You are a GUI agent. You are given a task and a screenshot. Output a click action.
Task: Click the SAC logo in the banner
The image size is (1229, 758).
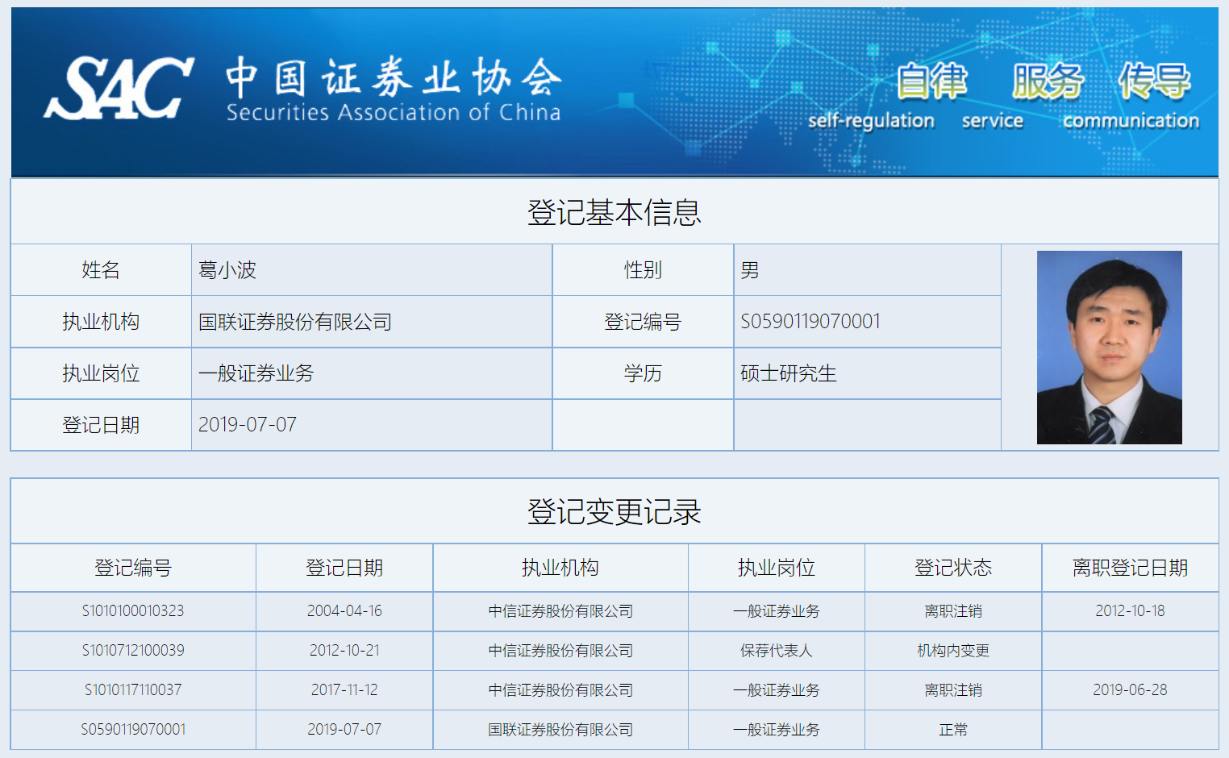coord(119,88)
